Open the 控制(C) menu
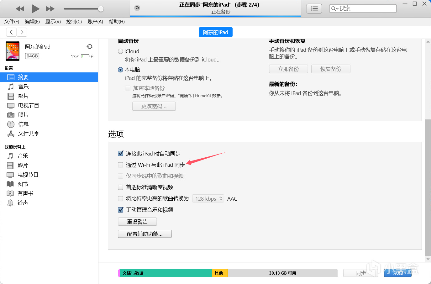 [74, 22]
